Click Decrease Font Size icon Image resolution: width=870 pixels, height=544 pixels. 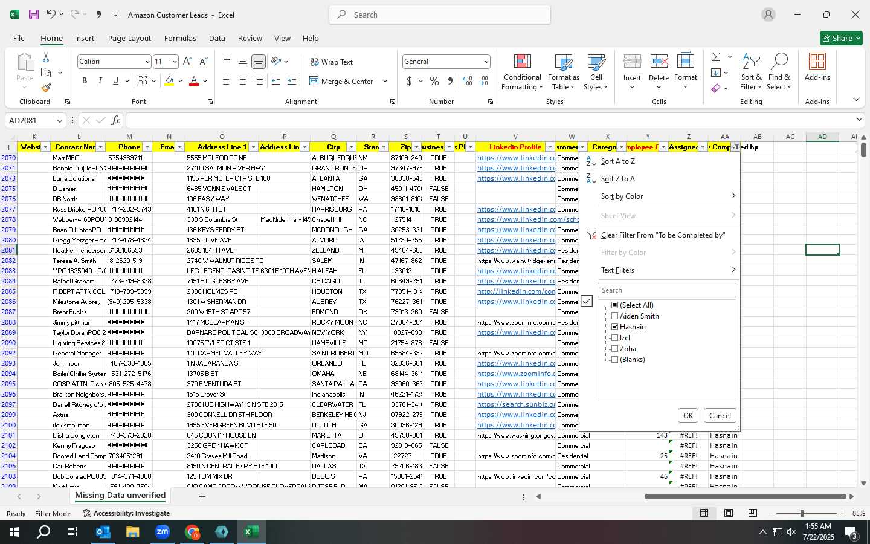(x=203, y=62)
